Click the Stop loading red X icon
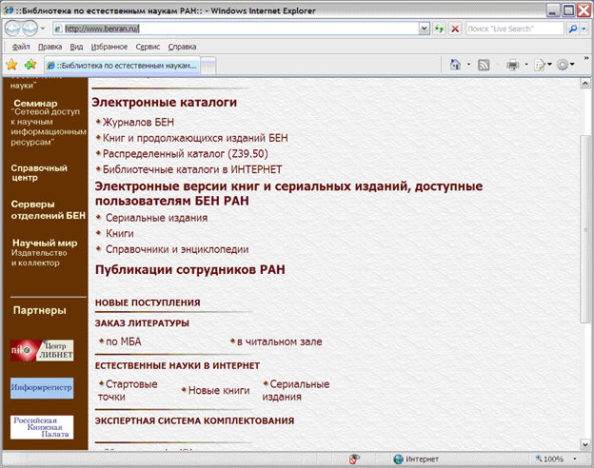594x468 pixels. pyautogui.click(x=455, y=29)
